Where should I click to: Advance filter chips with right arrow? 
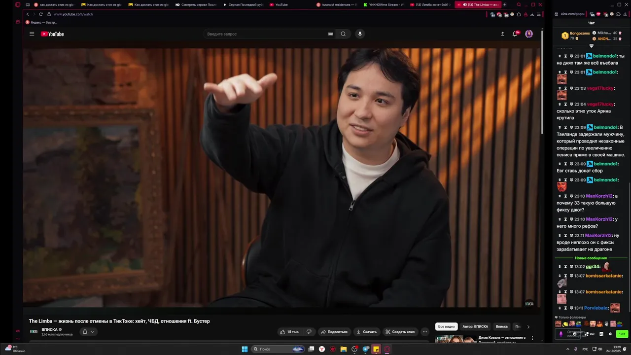(x=528, y=326)
